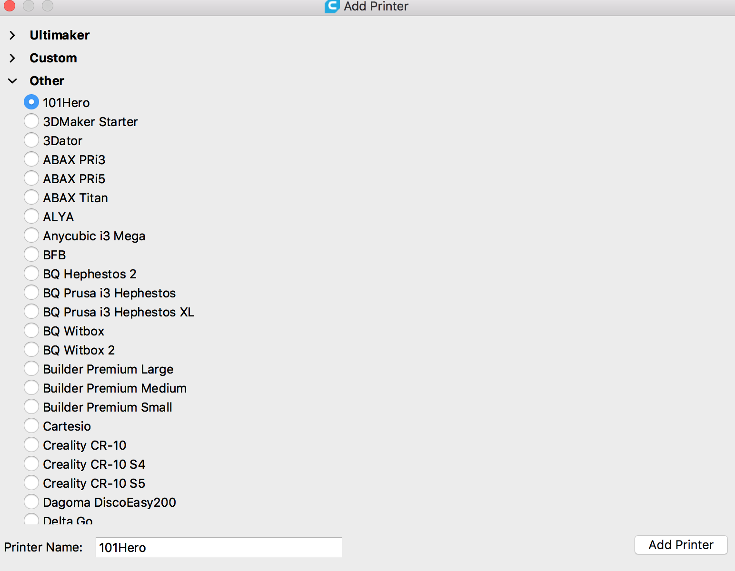The width and height of the screenshot is (735, 571).
Task: Pick Creality CR-10 S4 printer
Action: [x=31, y=464]
